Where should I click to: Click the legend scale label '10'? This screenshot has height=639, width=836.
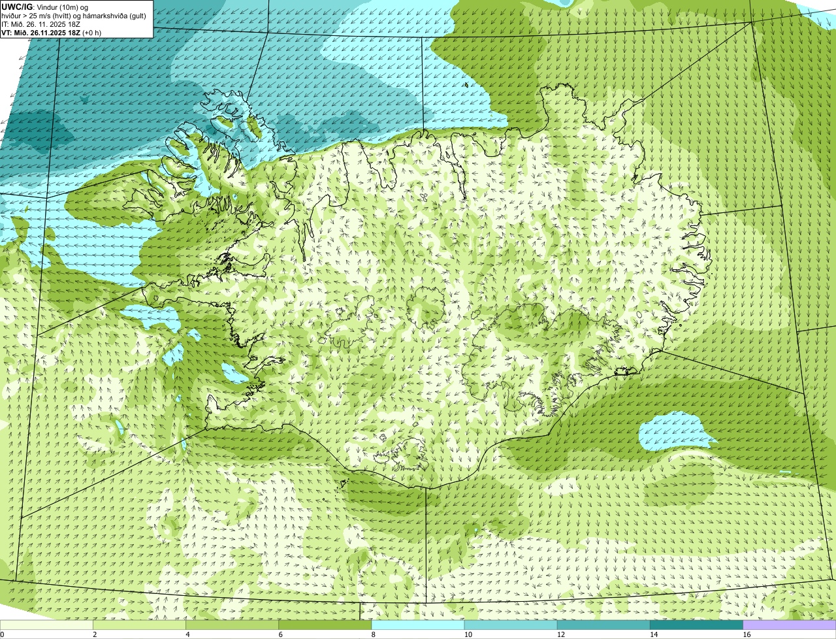pos(468,634)
